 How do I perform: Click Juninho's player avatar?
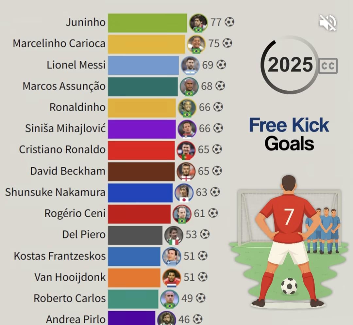tap(198, 23)
